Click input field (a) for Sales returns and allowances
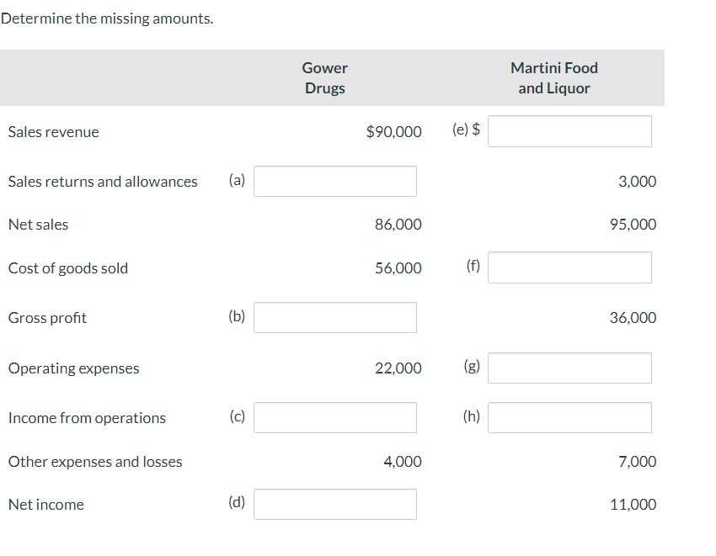 [x=334, y=181]
